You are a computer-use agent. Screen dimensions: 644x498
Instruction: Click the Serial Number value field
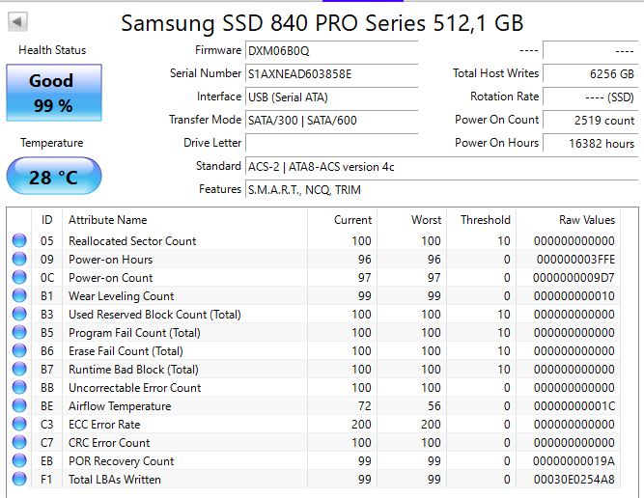[x=331, y=73]
